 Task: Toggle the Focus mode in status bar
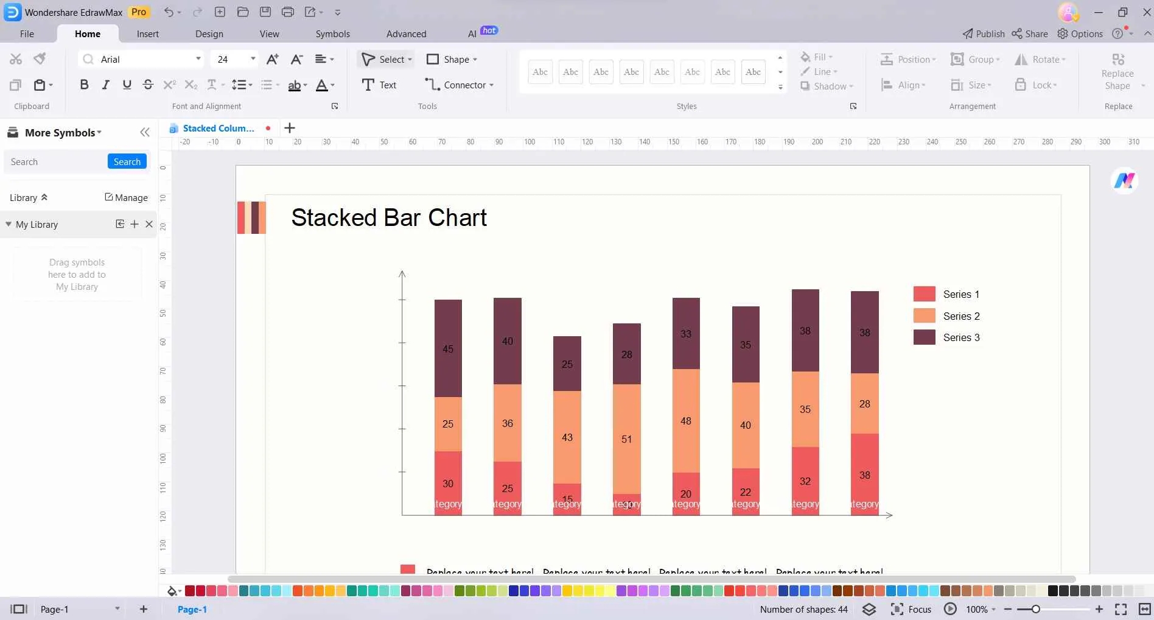pos(911,608)
